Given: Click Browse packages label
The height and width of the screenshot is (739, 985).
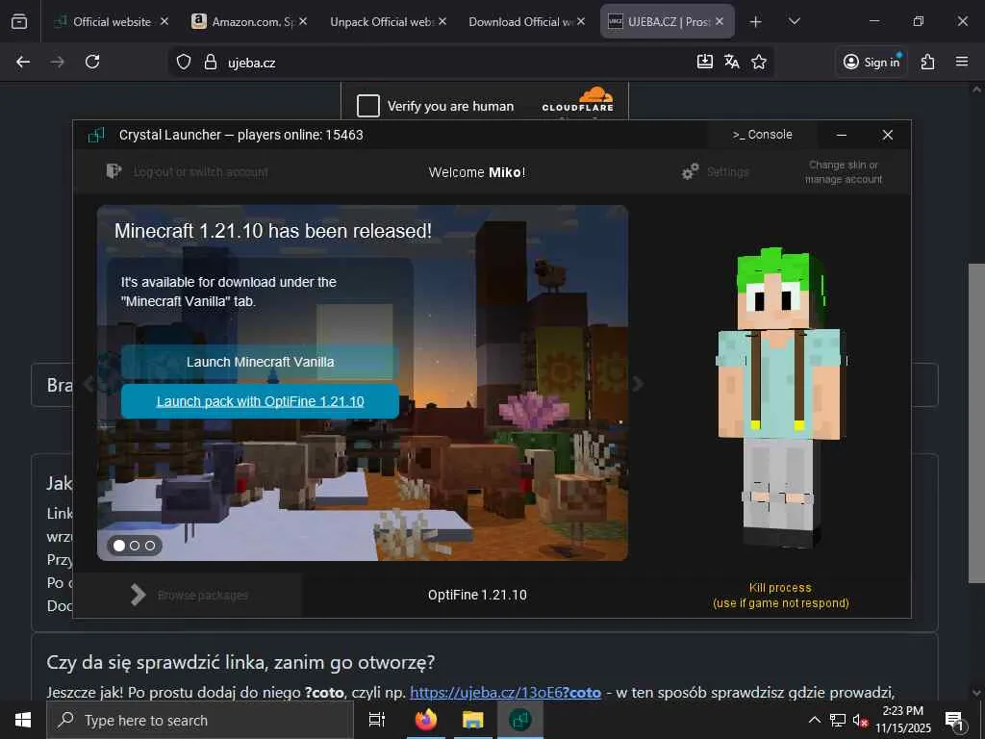Looking at the screenshot, I should [203, 595].
